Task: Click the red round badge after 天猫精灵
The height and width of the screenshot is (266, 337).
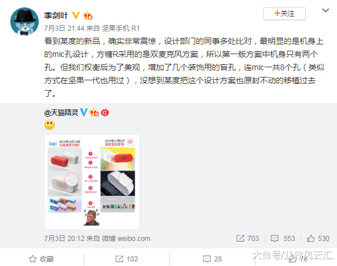Action: pos(105,112)
